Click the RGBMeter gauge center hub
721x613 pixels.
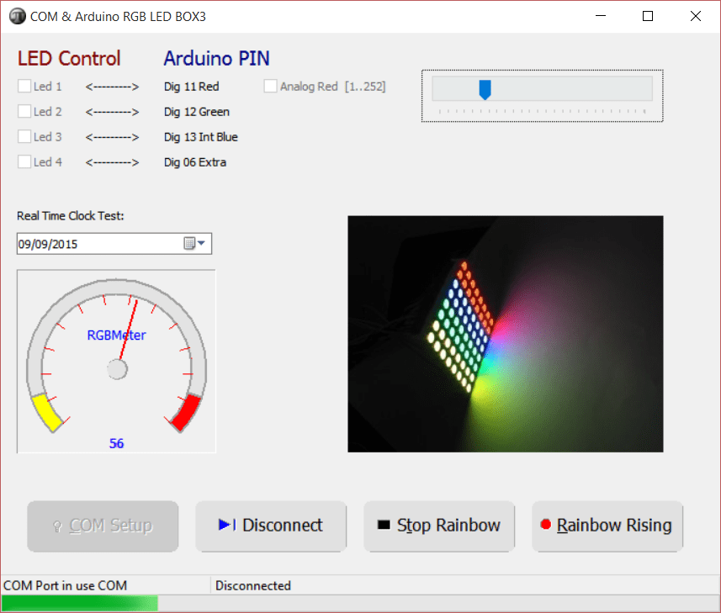[x=117, y=369]
